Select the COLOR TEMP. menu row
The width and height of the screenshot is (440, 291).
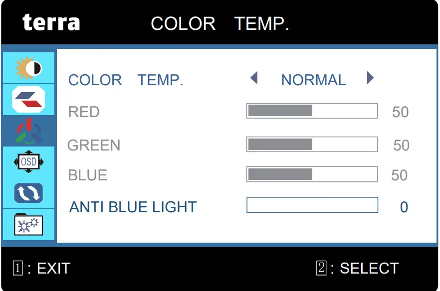(126, 80)
